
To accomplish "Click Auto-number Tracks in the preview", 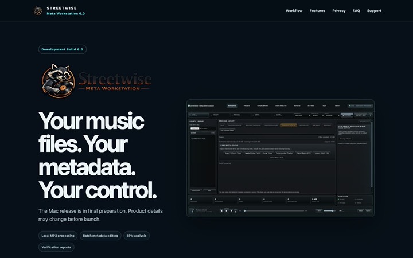I will [284, 153].
